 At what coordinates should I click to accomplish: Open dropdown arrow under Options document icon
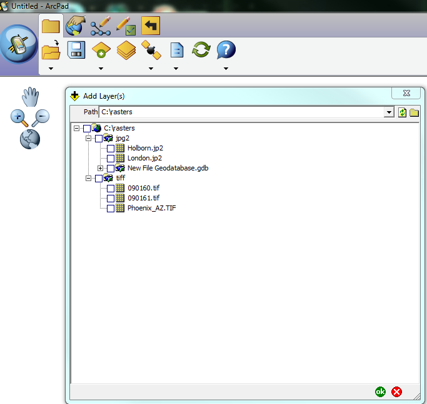click(x=176, y=69)
